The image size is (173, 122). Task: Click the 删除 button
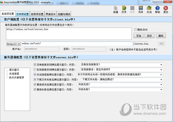[x=161, y=36]
